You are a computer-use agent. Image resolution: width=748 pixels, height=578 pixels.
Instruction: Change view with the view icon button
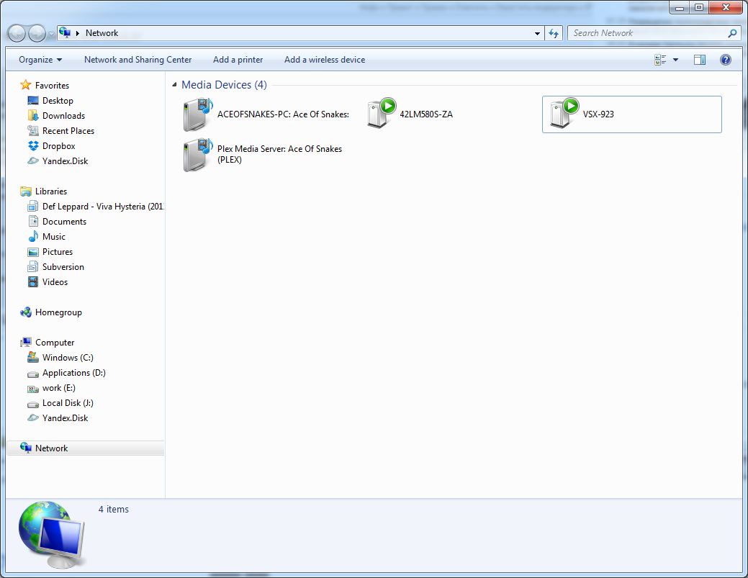pos(660,60)
